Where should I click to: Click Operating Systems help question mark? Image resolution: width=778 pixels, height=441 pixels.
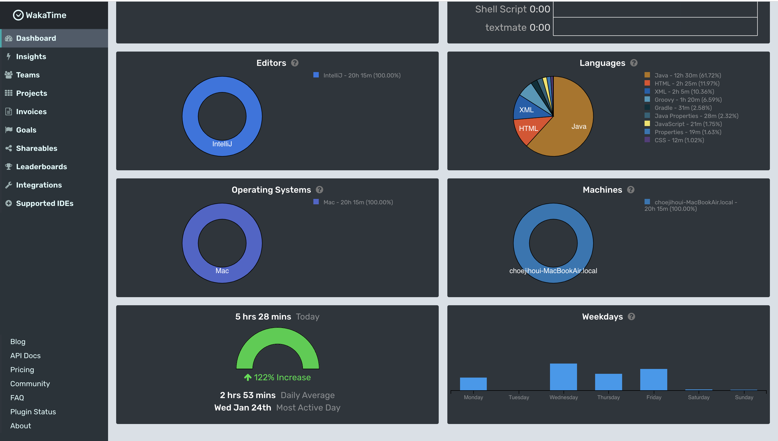319,190
